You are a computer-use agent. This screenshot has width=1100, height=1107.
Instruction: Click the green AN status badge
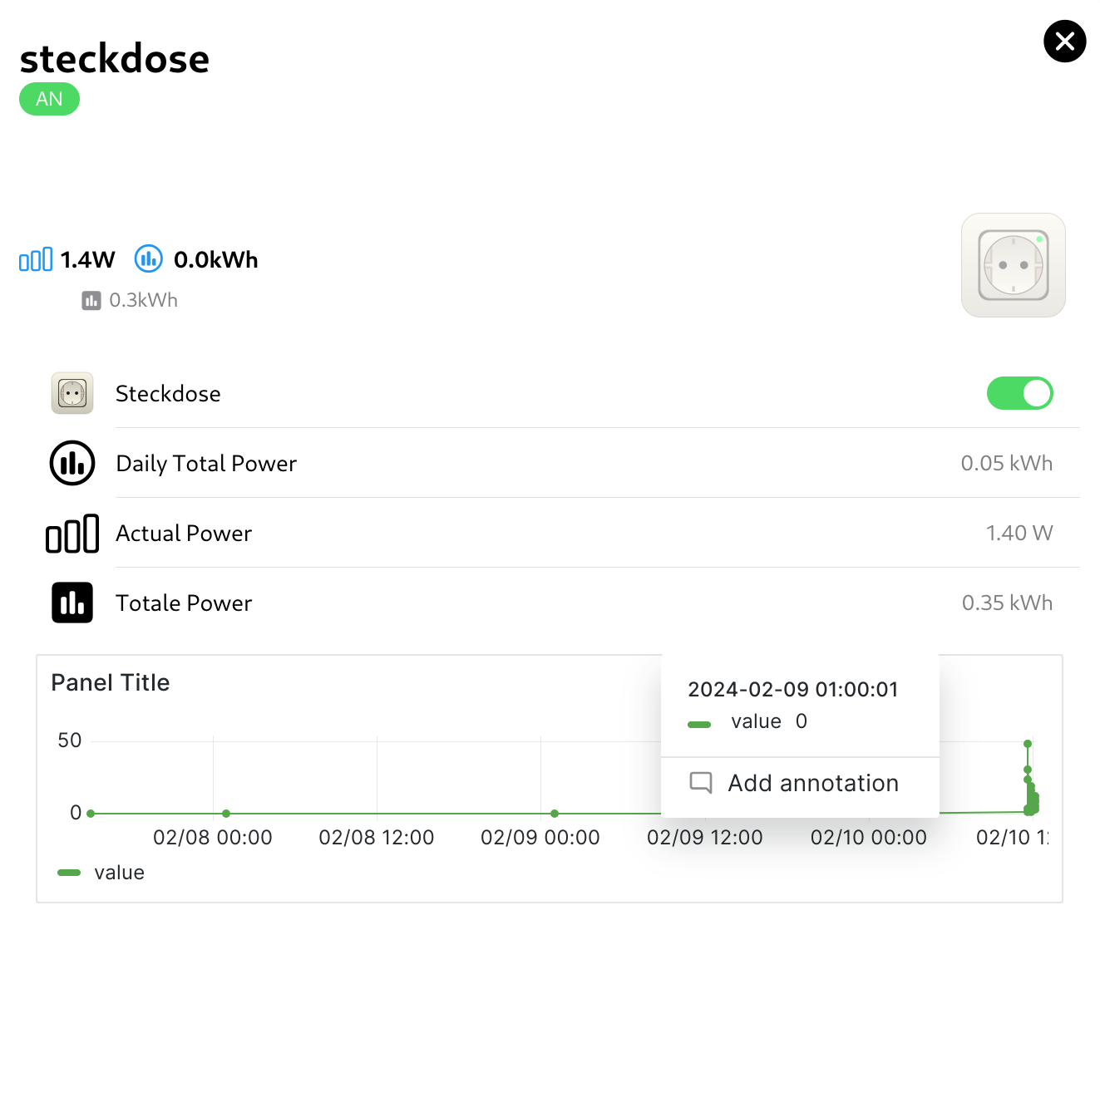[x=49, y=99]
